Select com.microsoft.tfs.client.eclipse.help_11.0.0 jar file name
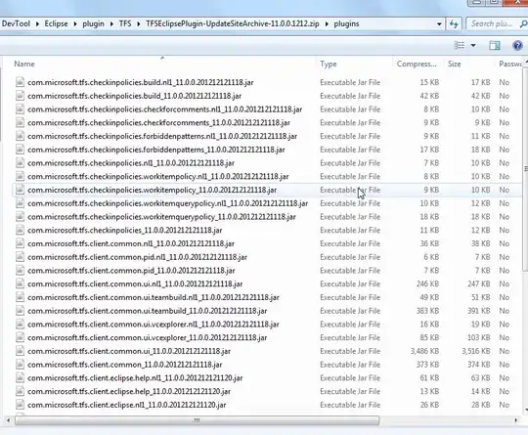 point(129,392)
